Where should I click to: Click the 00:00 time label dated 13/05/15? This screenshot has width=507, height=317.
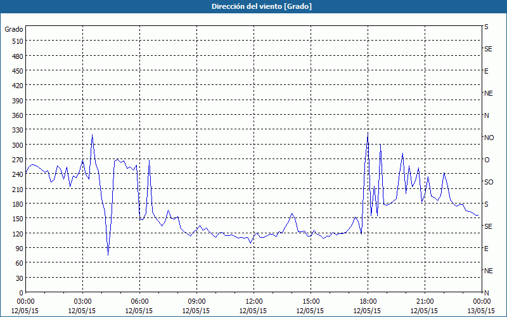point(482,302)
